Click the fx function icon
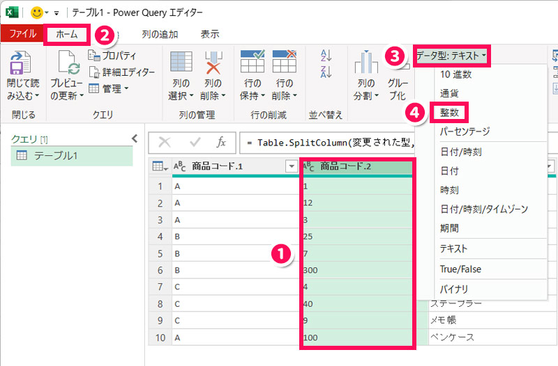The width and height of the screenshot is (558, 366). click(x=221, y=143)
